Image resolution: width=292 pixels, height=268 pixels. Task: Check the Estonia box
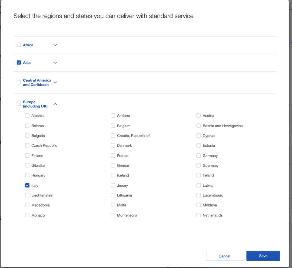coord(198,145)
